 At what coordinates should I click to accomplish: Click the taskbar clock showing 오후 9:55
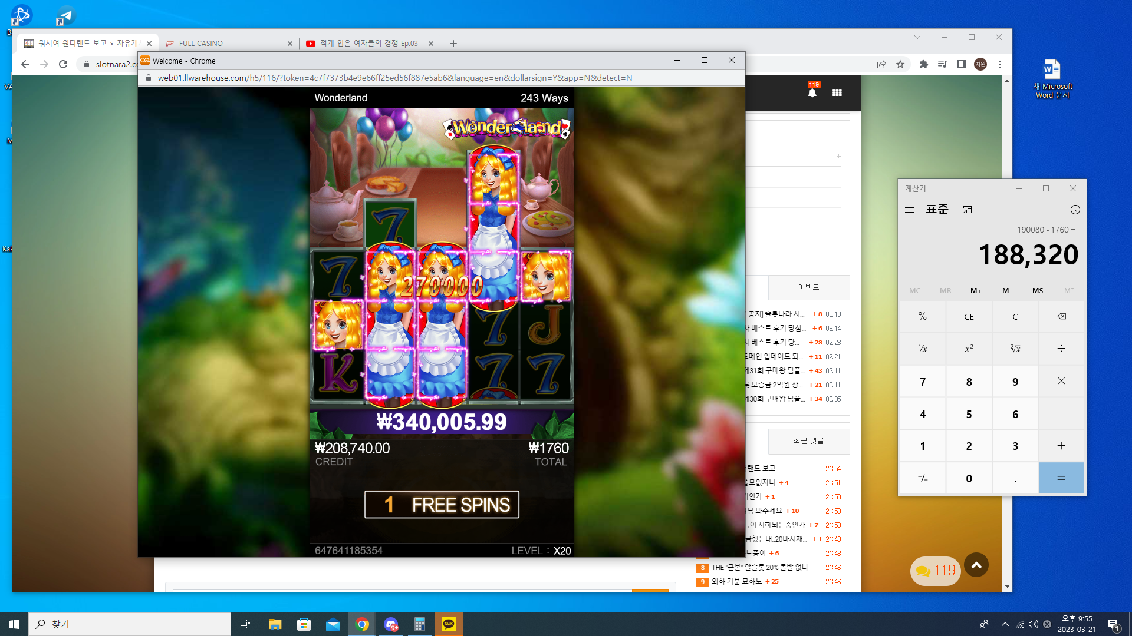click(x=1077, y=624)
